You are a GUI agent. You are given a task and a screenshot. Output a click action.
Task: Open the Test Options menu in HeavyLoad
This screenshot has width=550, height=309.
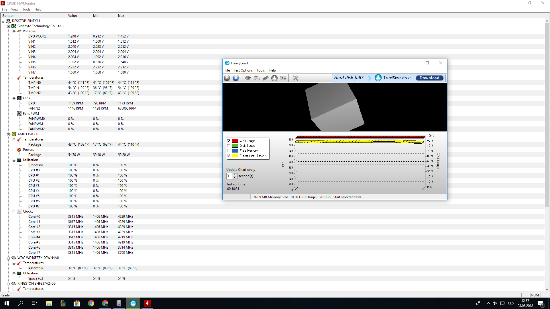point(243,70)
